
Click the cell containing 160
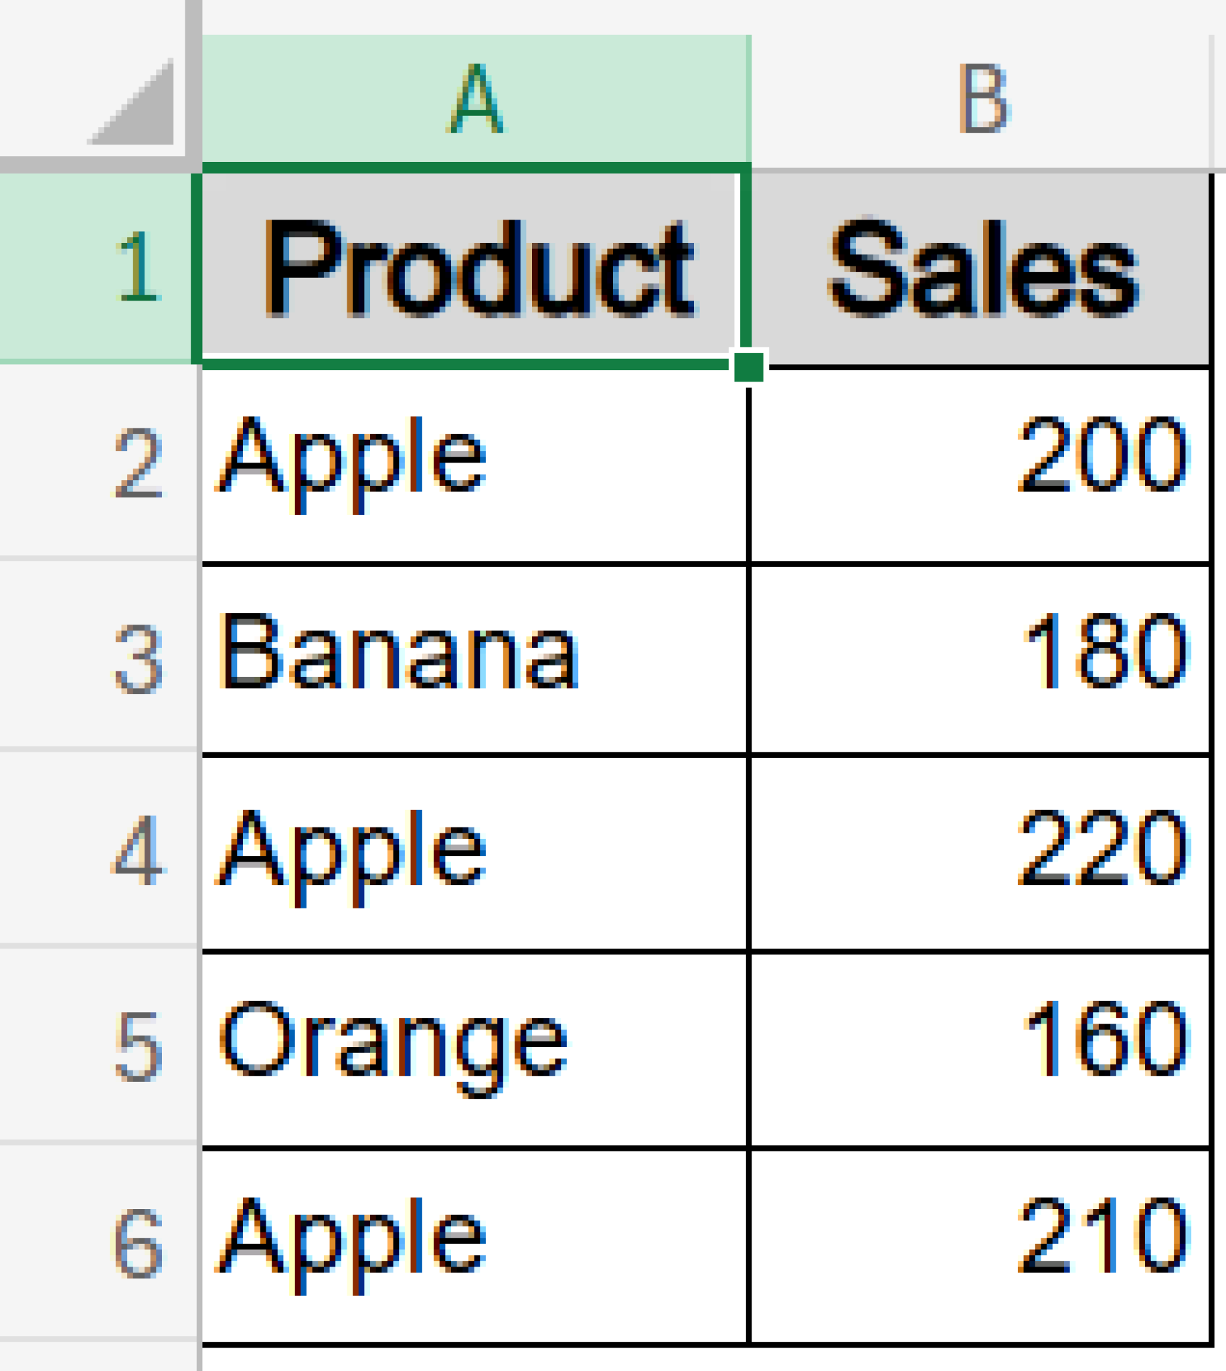pos(980,1050)
